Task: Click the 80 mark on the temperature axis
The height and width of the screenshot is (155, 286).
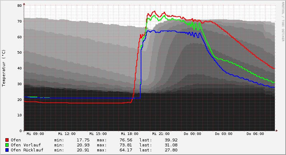Action: 20,6
